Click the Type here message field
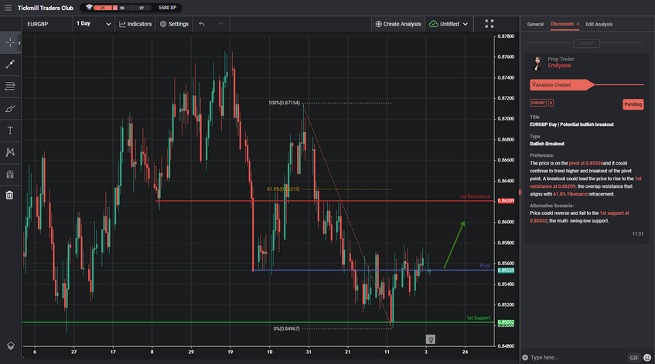 click(576, 357)
